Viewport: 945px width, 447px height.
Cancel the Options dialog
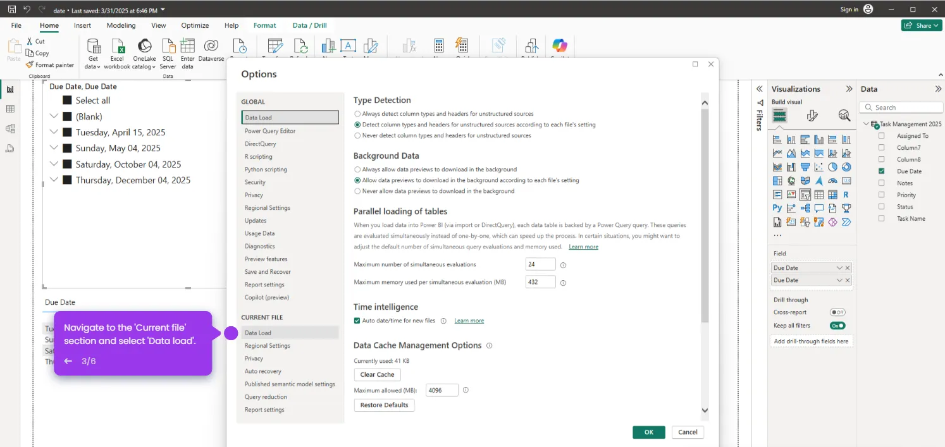(688, 432)
